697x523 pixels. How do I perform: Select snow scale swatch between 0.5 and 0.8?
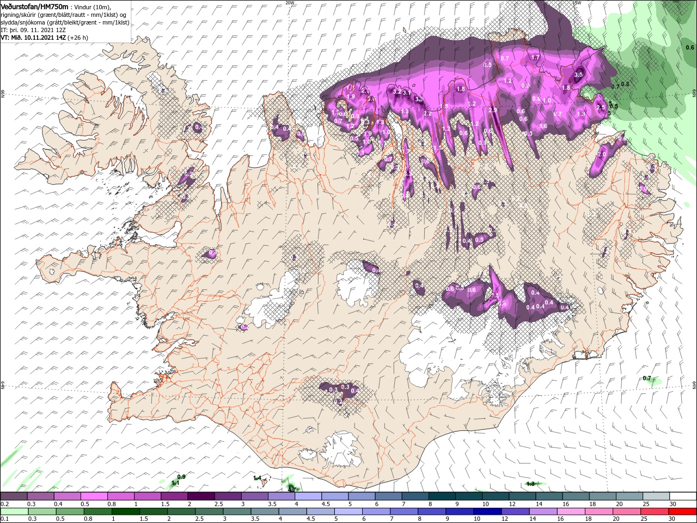tap(94, 496)
